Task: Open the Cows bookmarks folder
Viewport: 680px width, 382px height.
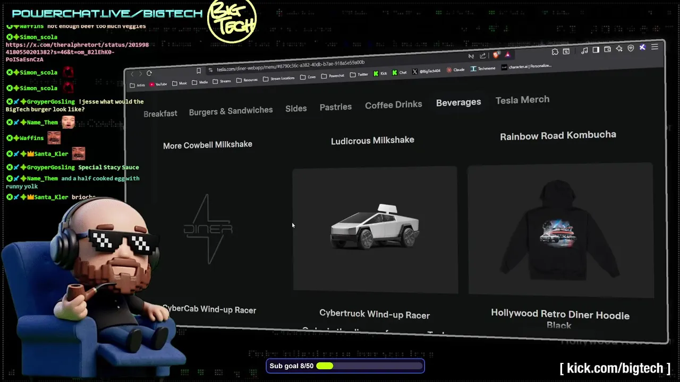Action: (308, 77)
